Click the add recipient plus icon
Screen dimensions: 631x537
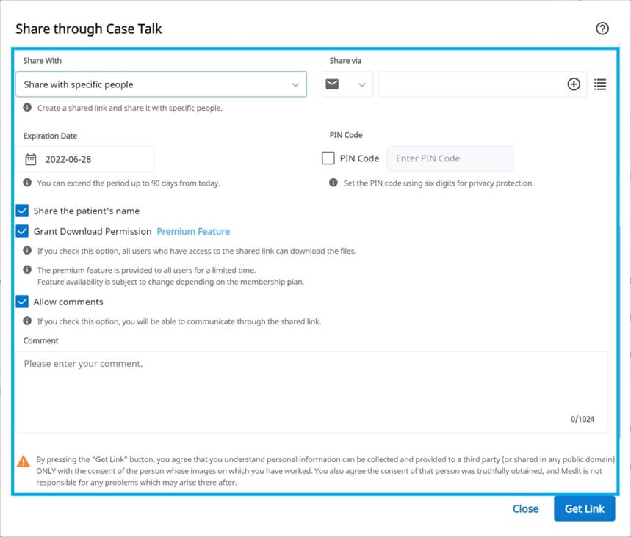coord(574,84)
